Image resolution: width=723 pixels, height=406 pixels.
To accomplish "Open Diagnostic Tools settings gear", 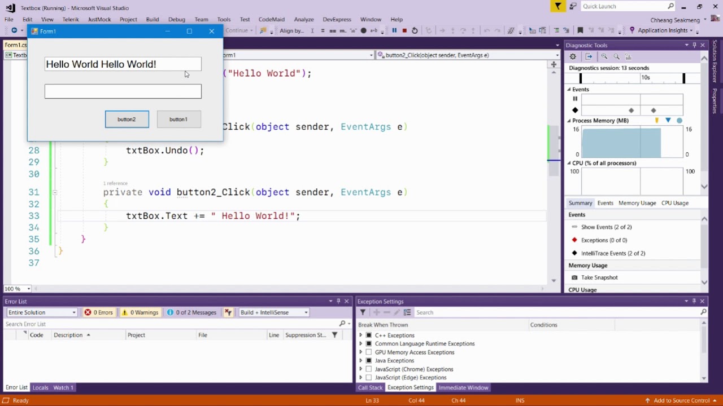I will 573,56.
